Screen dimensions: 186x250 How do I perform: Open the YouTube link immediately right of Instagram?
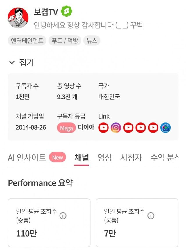point(128,128)
